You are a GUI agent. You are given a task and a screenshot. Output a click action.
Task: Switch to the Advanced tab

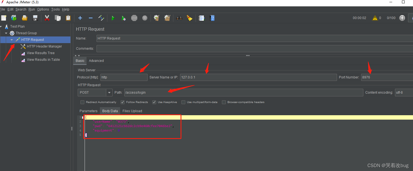(x=96, y=61)
